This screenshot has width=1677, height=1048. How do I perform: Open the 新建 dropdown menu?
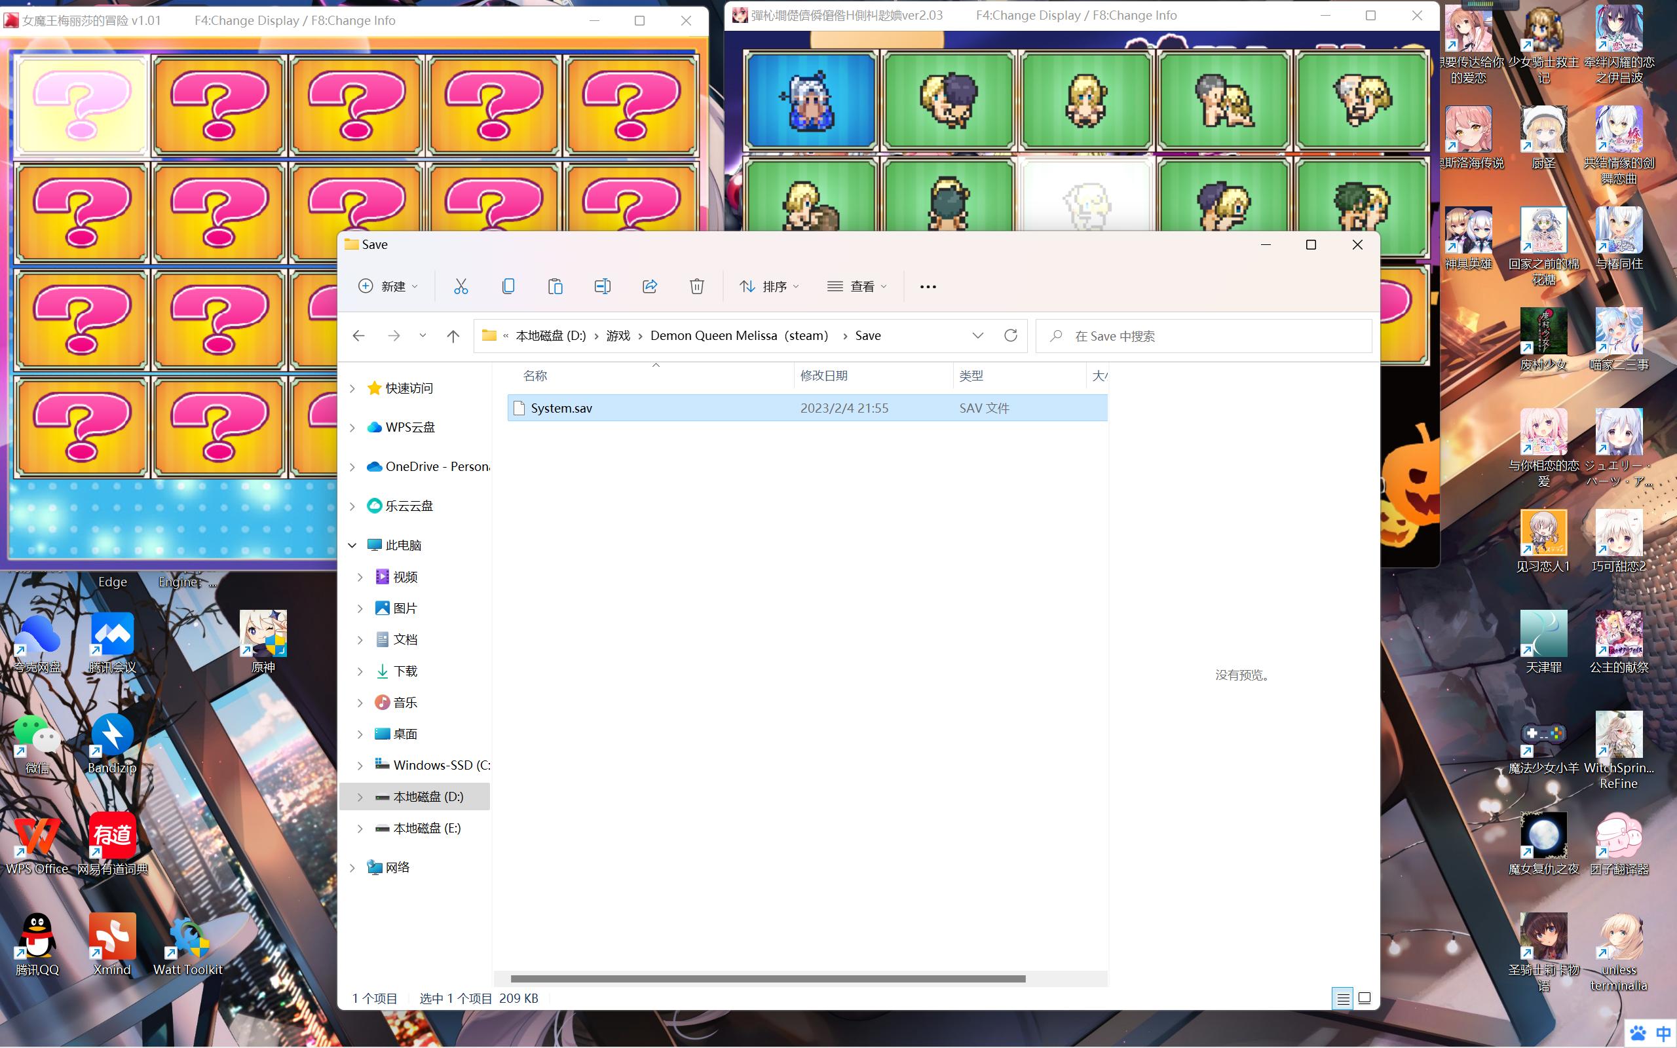(388, 286)
